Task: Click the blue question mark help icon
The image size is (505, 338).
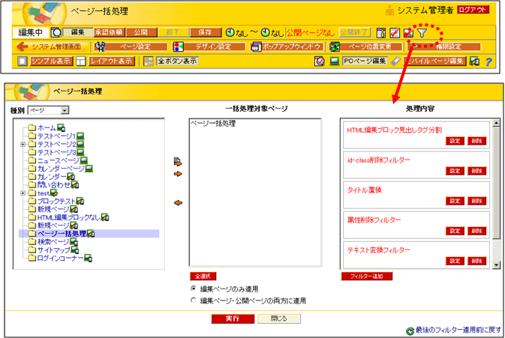Action: pos(488,61)
